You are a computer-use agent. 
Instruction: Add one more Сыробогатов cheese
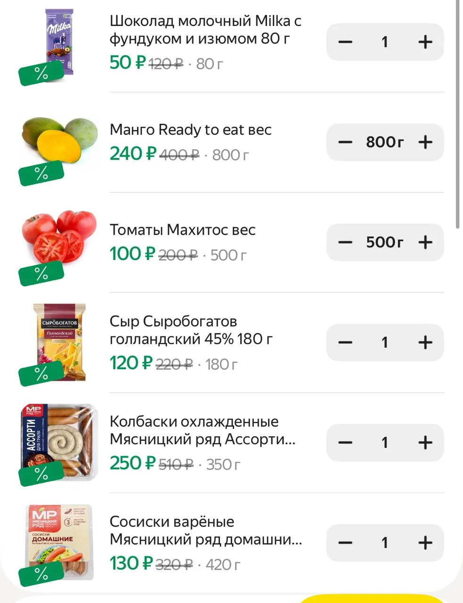[x=425, y=342]
